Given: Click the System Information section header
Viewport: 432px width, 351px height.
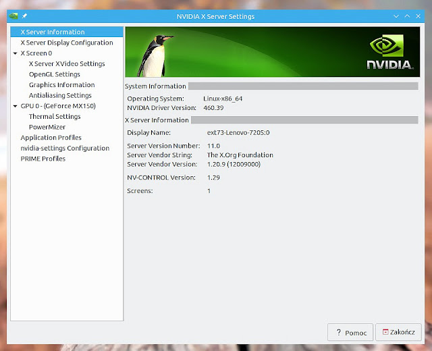Looking at the screenshot, I should coord(155,86).
